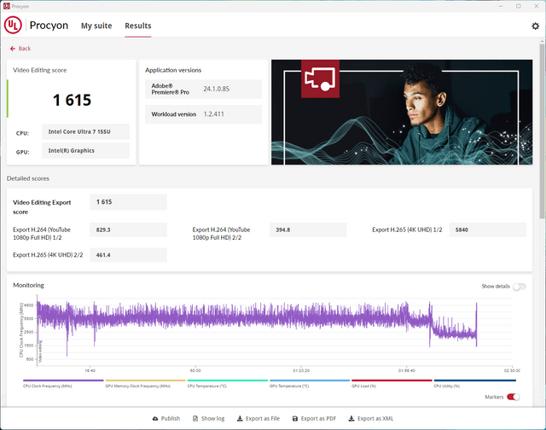The height and width of the screenshot is (430, 546).
Task: Click the Video Editing Export score value field
Action: coord(128,202)
